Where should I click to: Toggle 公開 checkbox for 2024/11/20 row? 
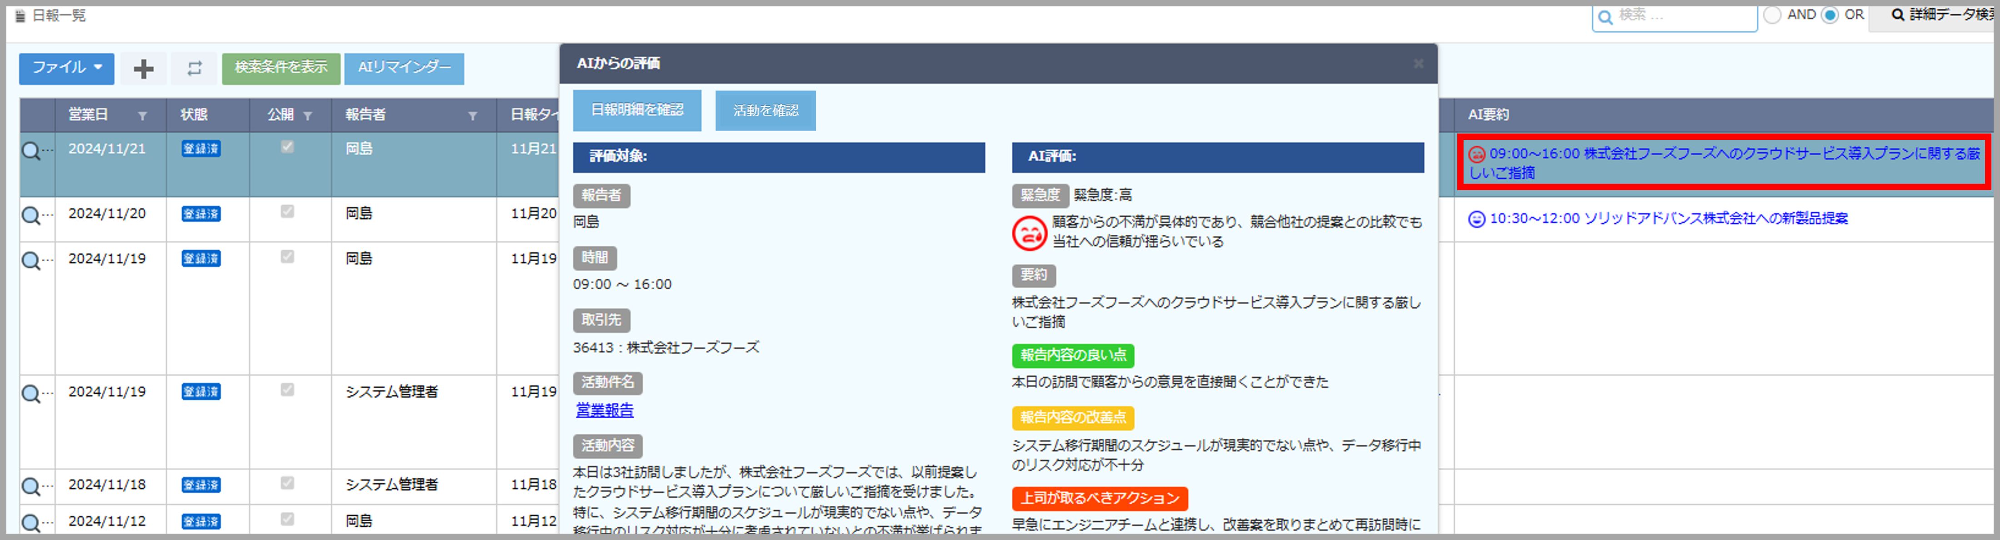tap(287, 211)
